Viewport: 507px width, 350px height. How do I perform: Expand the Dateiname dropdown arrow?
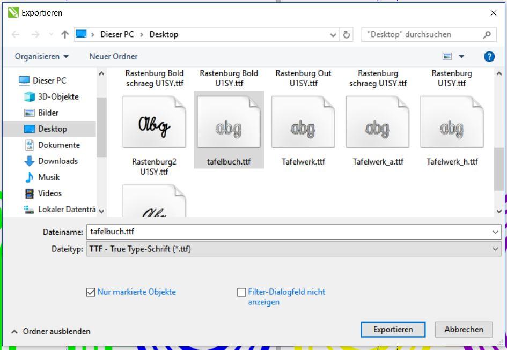point(495,232)
